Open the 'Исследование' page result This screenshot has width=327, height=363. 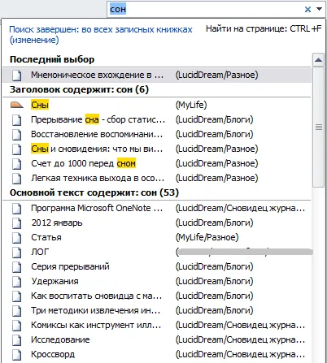157,339
